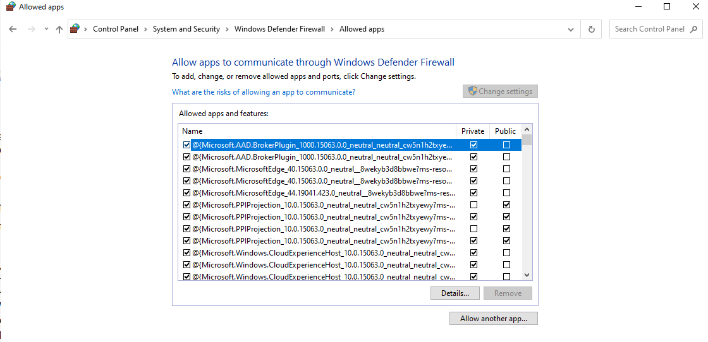Click the Allowed apps breadcrumb
The height and width of the screenshot is (342, 708).
[362, 29]
